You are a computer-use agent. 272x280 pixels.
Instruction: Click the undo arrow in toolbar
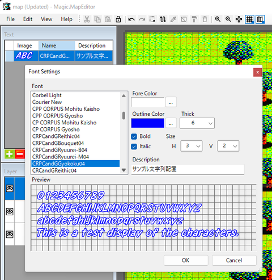coord(131,19)
